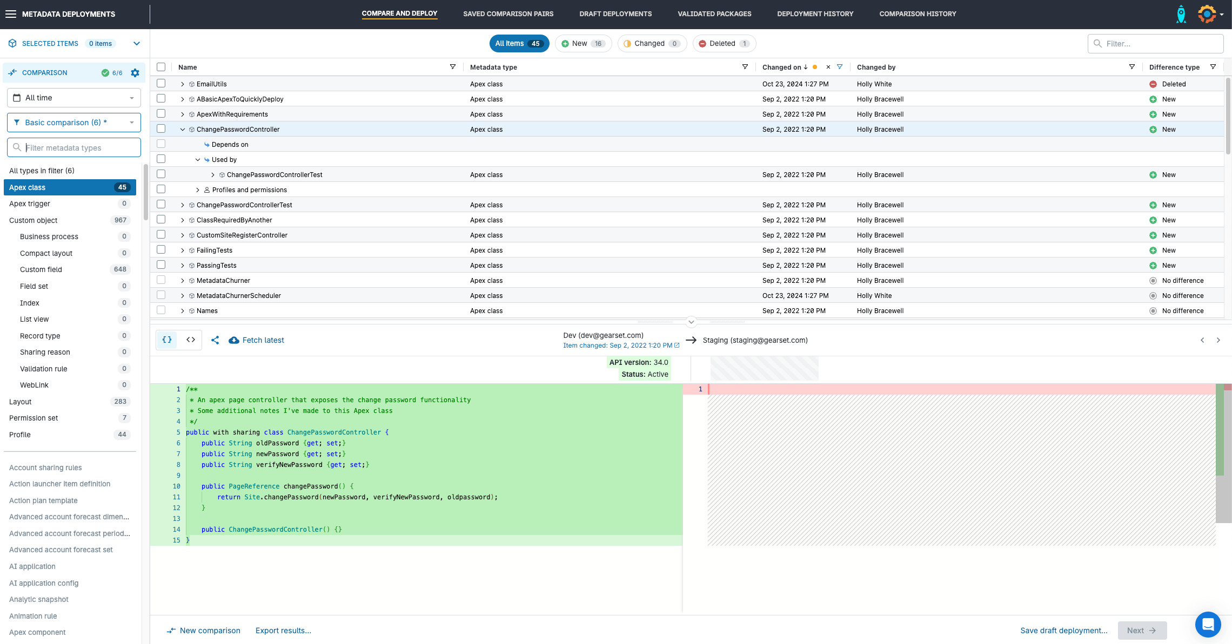The image size is (1232, 644).
Task: Clear the Changed on column filter
Action: 828,67
